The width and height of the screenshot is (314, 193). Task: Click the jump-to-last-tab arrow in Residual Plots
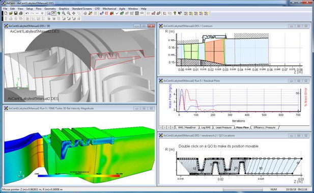(173, 127)
